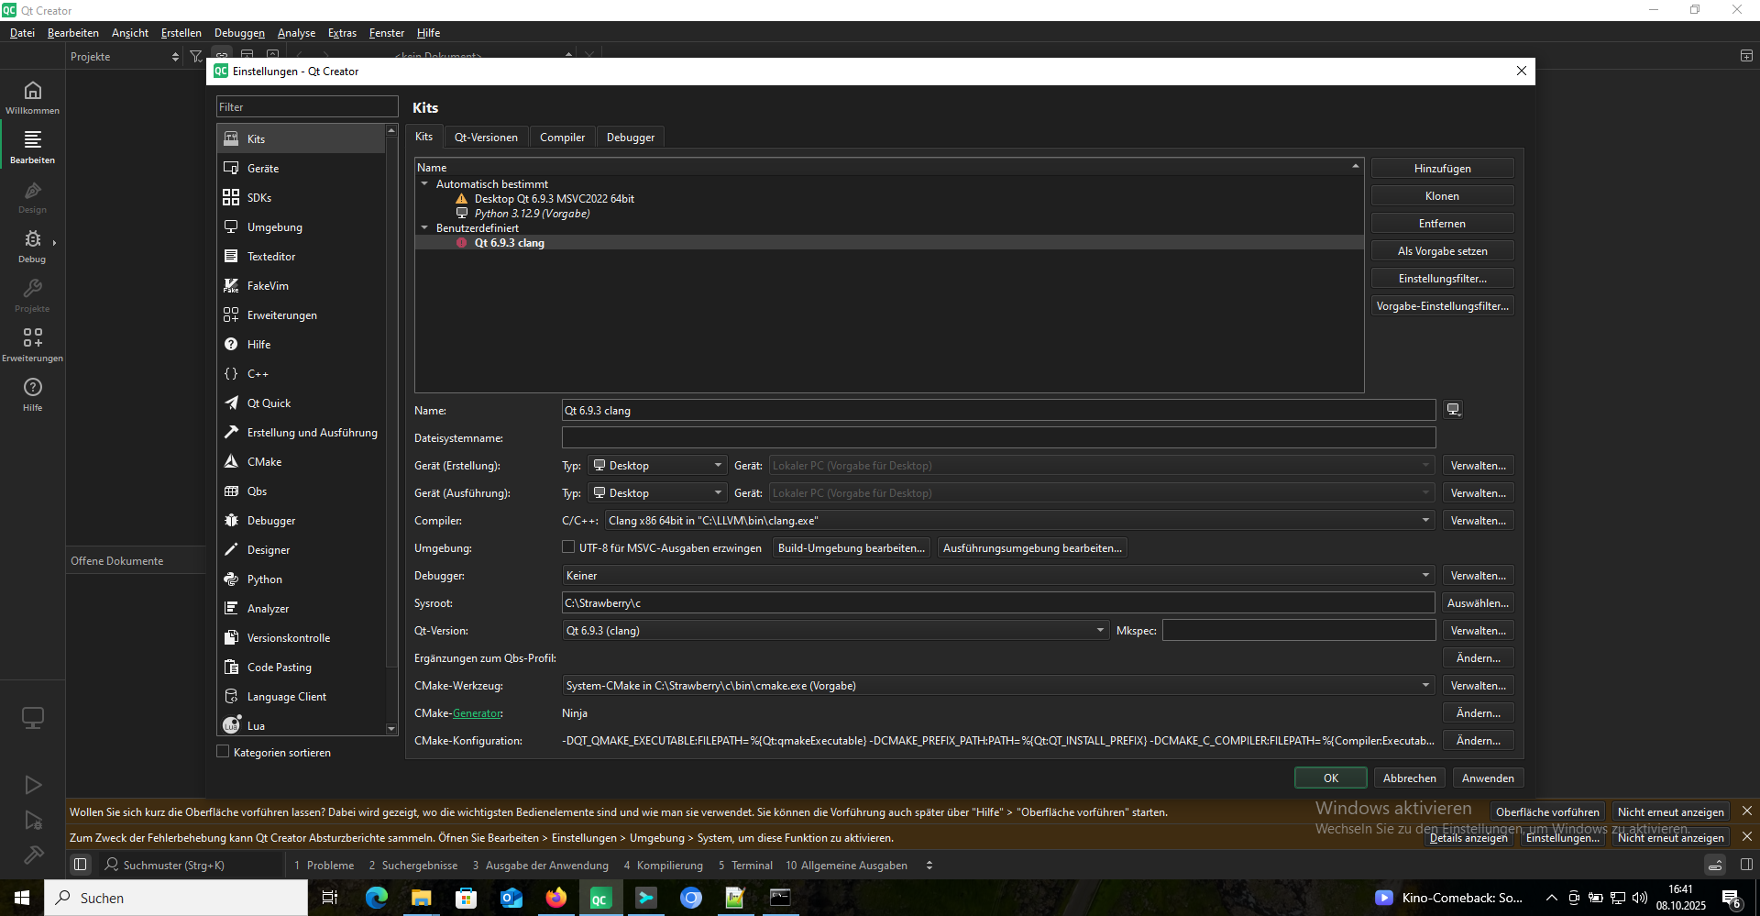Select Qt Quick settings category
The width and height of the screenshot is (1760, 916).
(x=269, y=403)
